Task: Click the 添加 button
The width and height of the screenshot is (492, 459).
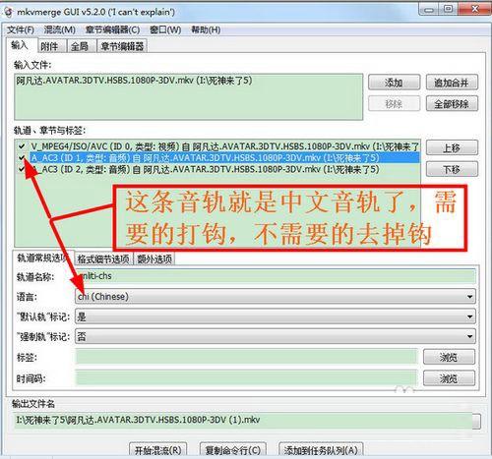Action: [394, 83]
